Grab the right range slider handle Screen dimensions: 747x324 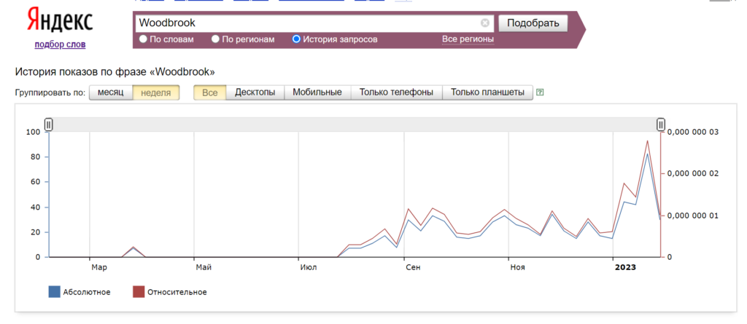click(661, 125)
